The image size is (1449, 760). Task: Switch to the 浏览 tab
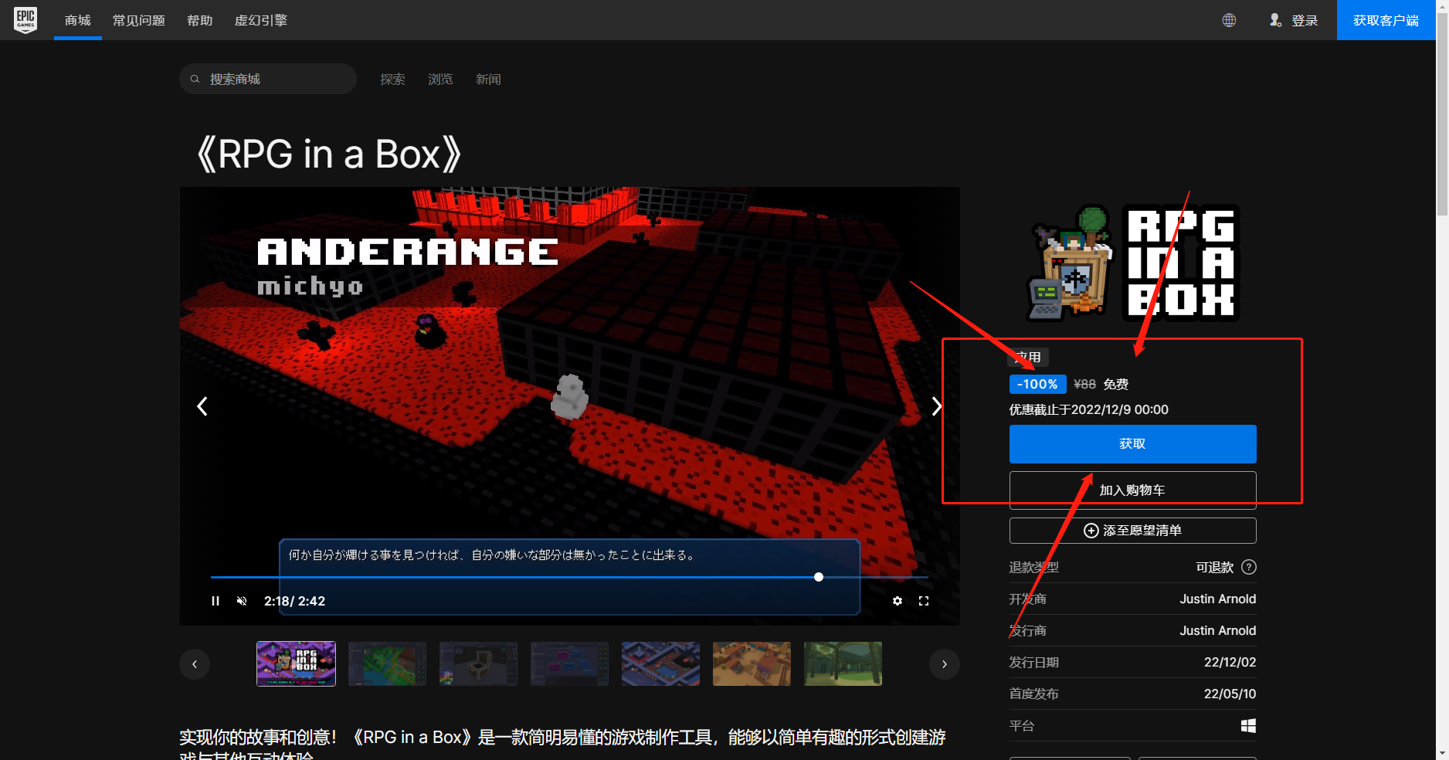pyautogui.click(x=439, y=79)
